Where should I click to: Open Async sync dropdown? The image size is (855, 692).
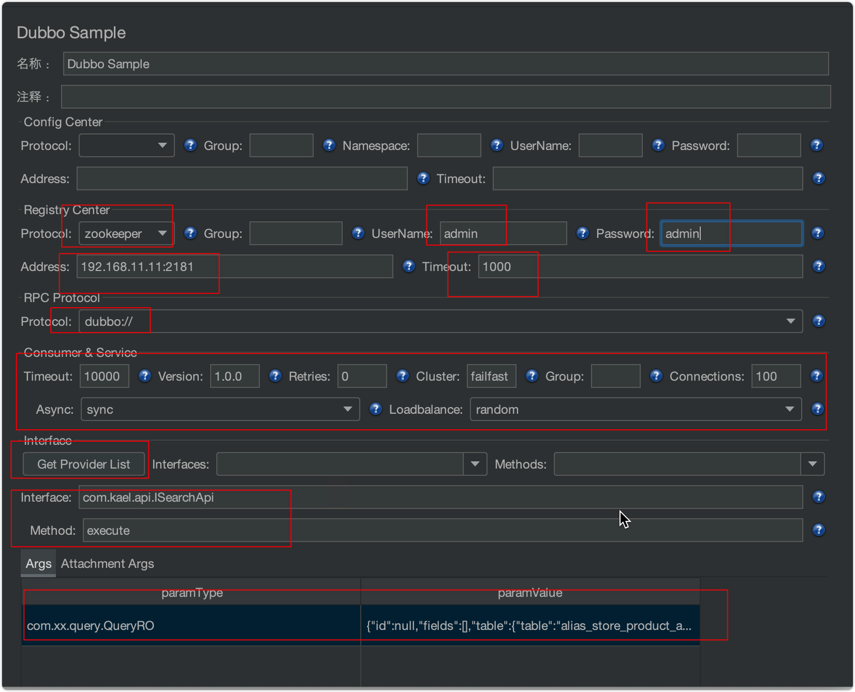tap(220, 409)
